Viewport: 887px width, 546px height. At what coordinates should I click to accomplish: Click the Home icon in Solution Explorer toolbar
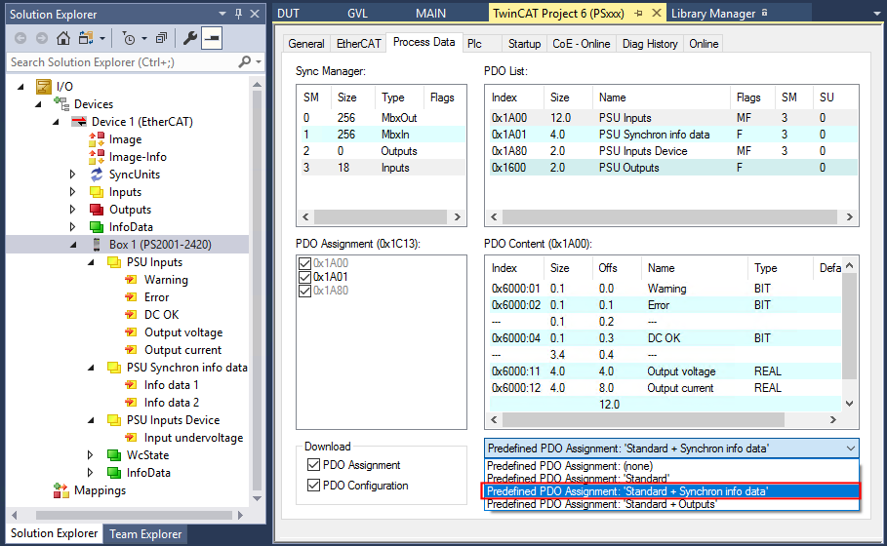point(63,38)
